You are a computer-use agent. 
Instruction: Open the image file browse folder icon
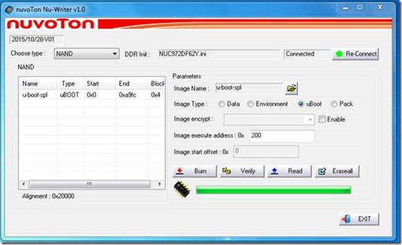pos(291,89)
